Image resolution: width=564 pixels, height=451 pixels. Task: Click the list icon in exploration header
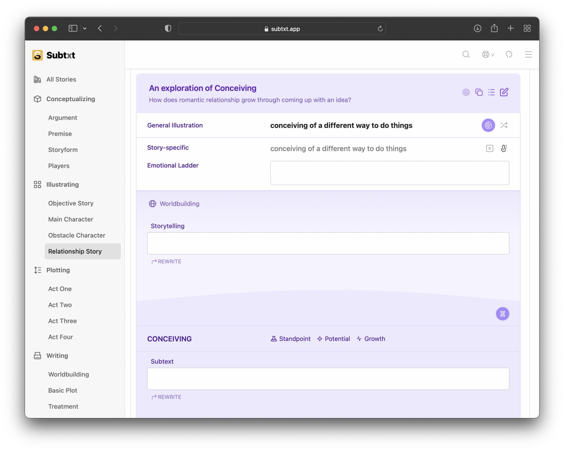491,92
